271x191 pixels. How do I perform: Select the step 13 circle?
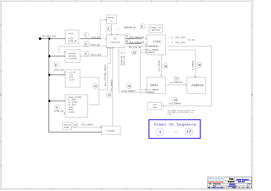[x=134, y=53]
